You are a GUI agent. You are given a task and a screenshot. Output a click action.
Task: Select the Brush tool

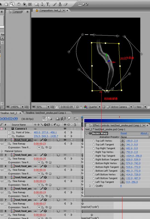coord(55,4)
